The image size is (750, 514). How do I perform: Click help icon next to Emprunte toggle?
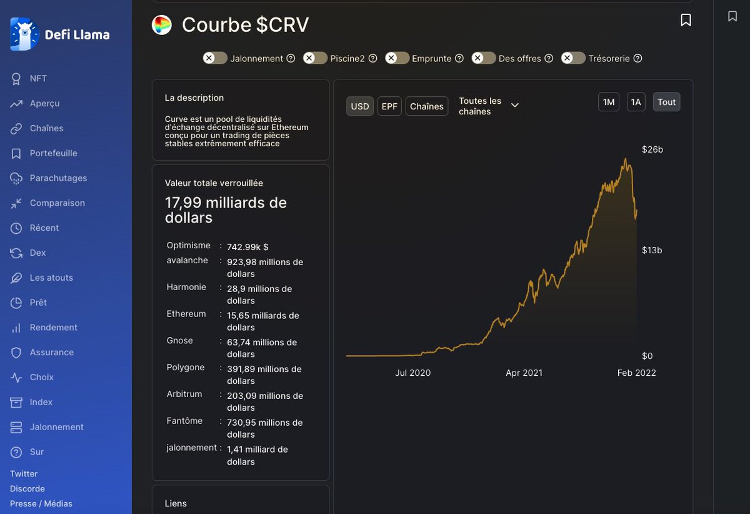coord(459,58)
